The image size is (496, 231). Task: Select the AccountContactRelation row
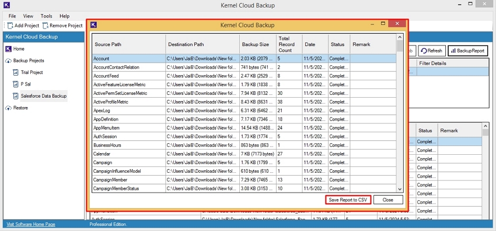(244, 67)
